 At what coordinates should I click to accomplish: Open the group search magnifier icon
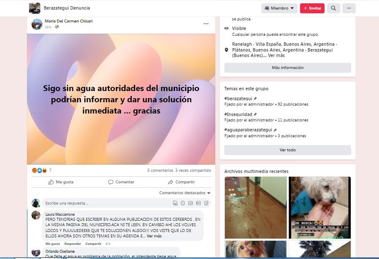tap(333, 8)
